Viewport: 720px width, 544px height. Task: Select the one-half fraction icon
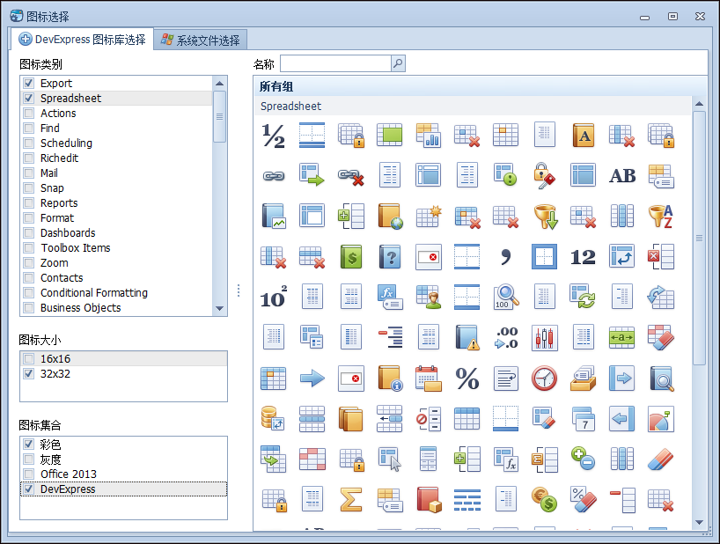(x=273, y=136)
